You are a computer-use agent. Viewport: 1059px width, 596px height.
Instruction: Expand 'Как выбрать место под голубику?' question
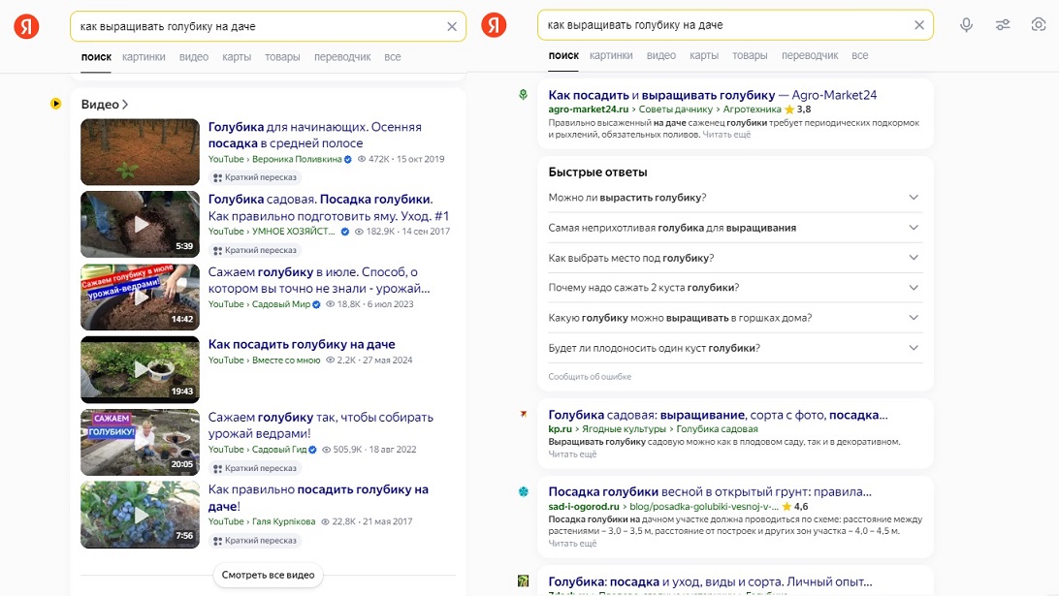pos(913,258)
